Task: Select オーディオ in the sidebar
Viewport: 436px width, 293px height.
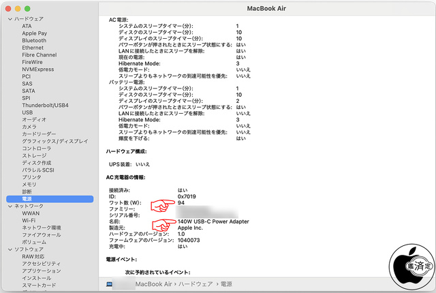Action: (34, 120)
